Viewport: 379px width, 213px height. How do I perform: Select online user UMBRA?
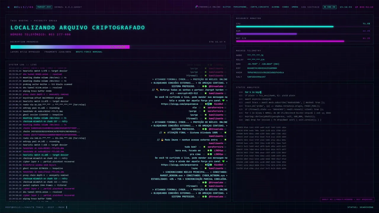(295, 7)
